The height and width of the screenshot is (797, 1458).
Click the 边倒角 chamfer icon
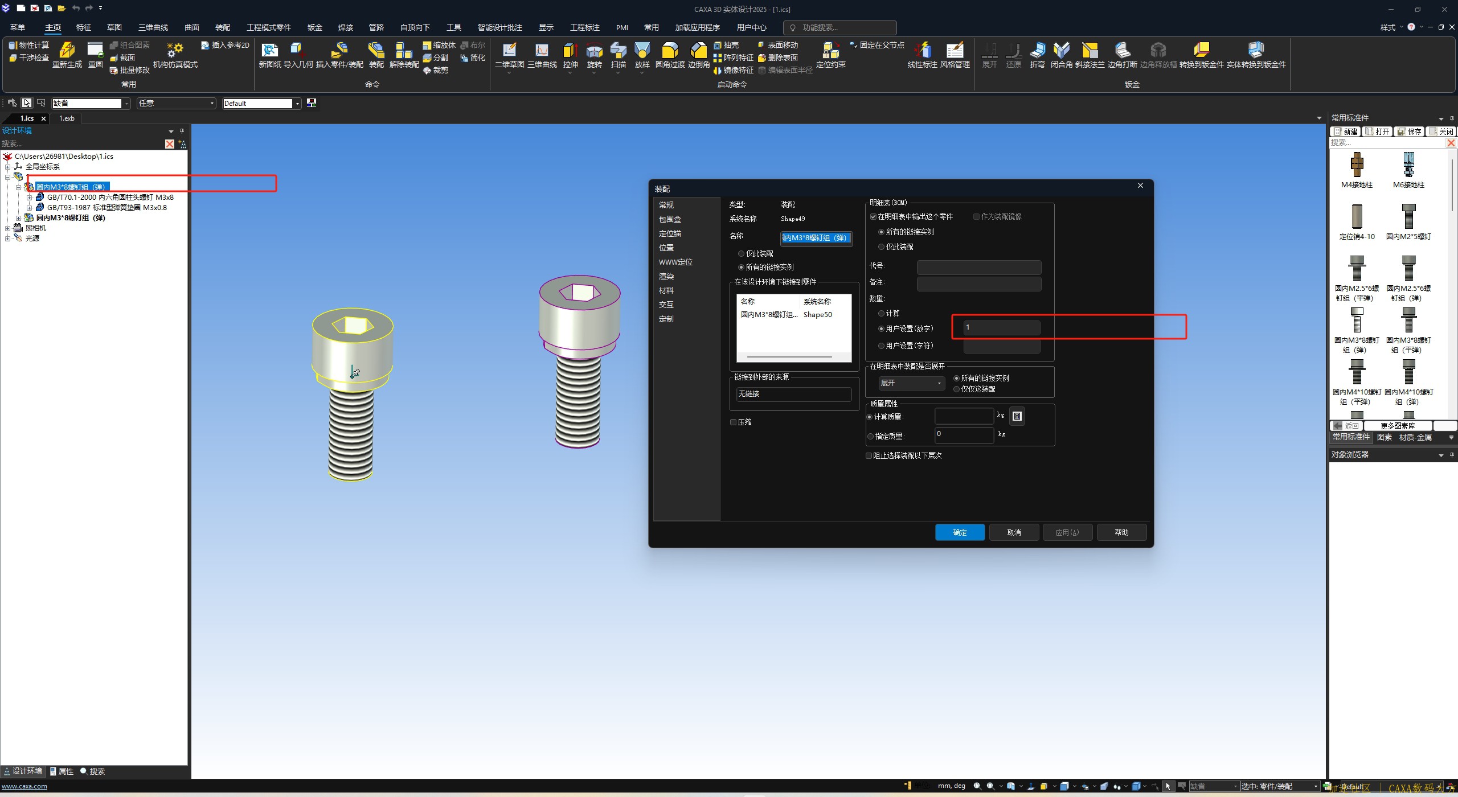click(x=698, y=50)
